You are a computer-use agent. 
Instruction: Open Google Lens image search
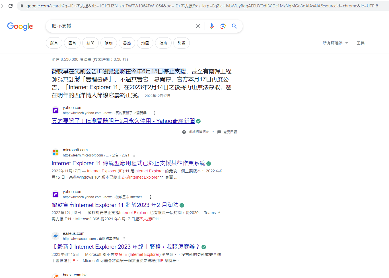coord(223,26)
